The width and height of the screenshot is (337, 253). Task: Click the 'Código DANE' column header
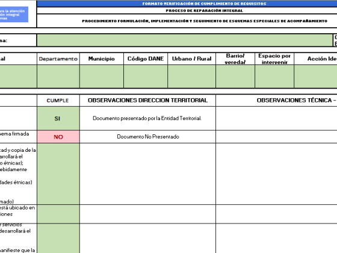click(x=146, y=59)
